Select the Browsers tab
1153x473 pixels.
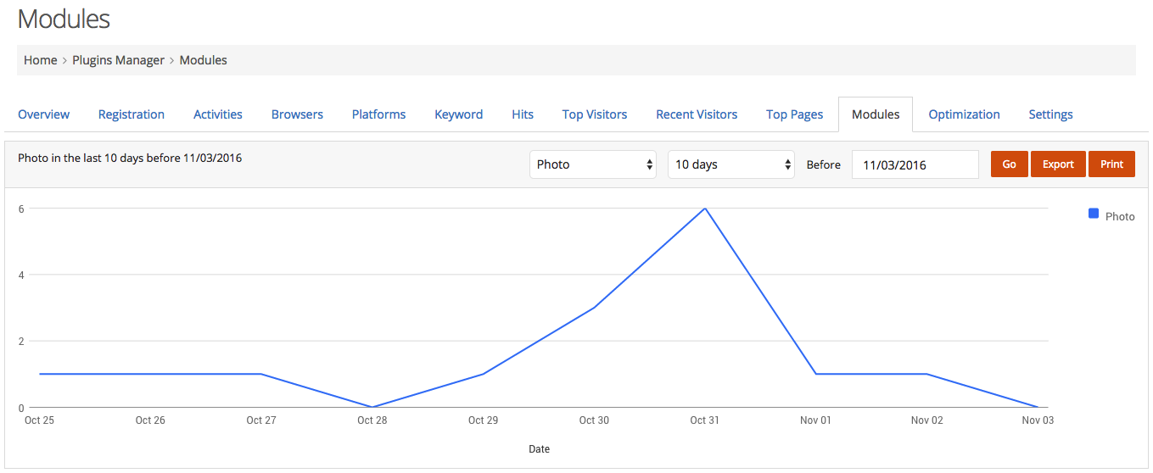[x=297, y=114]
